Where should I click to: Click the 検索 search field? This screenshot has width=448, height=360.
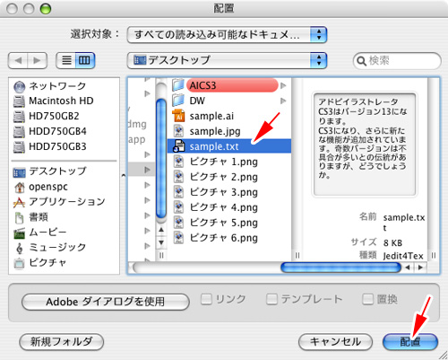click(397, 61)
